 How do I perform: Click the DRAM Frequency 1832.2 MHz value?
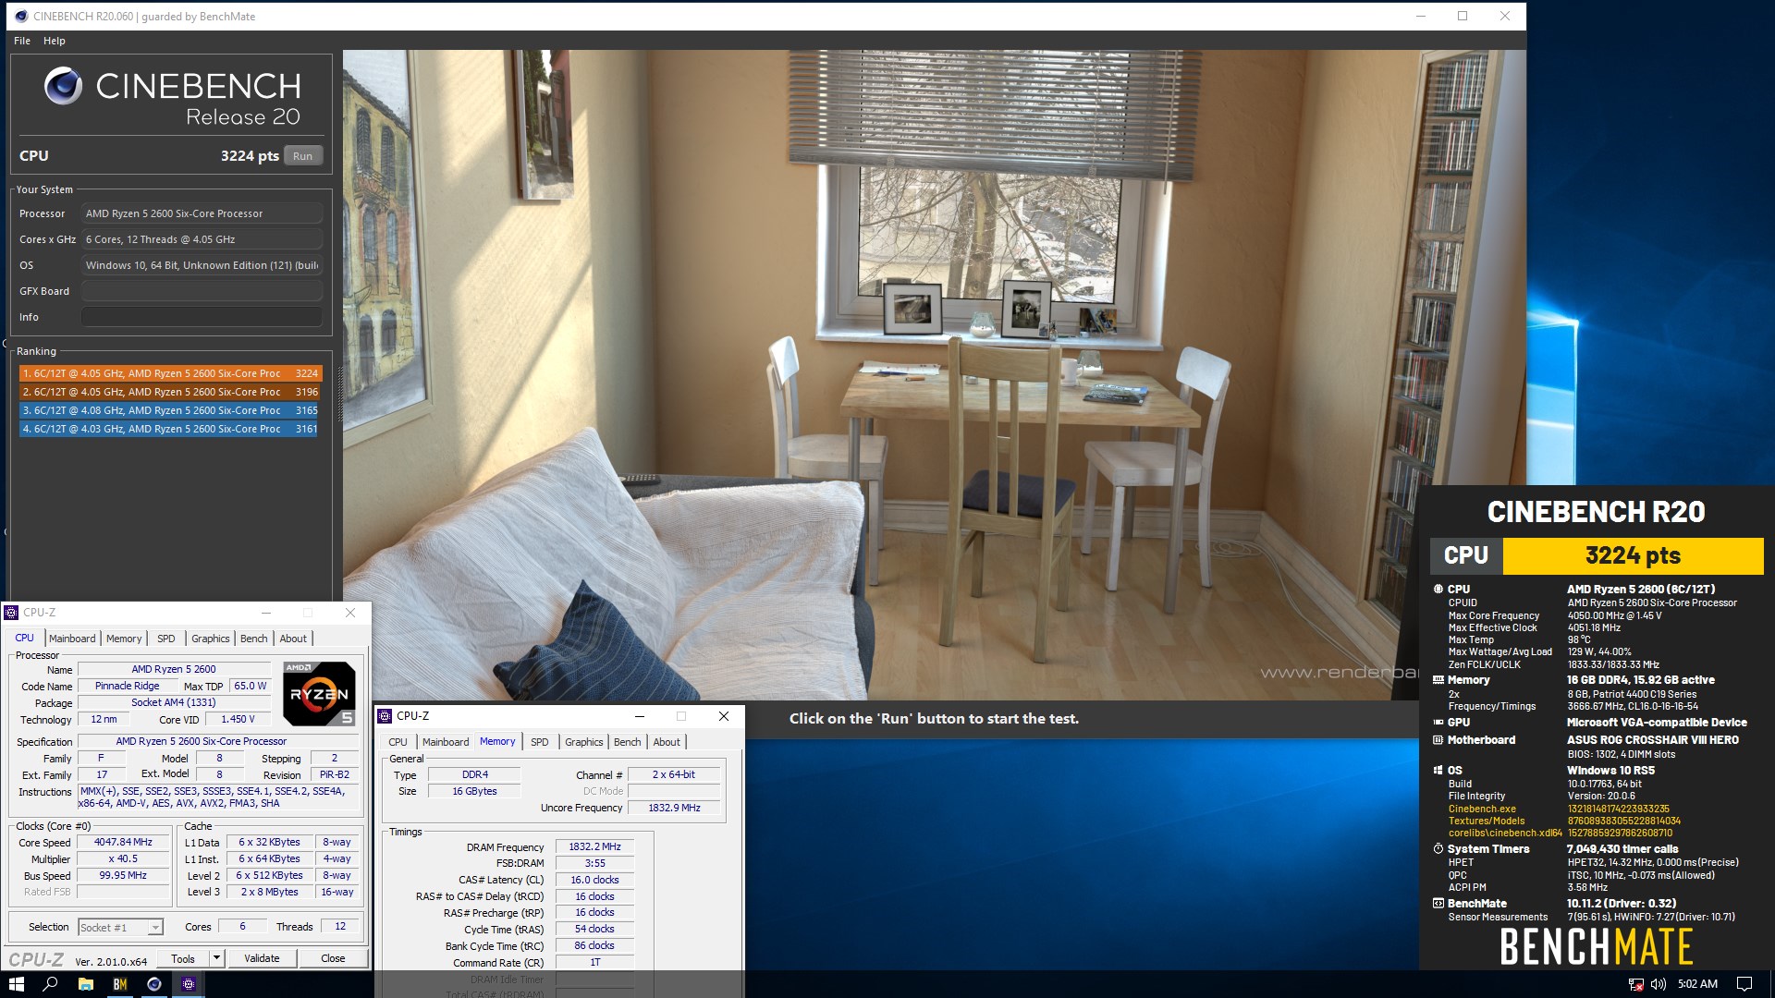[x=594, y=847]
